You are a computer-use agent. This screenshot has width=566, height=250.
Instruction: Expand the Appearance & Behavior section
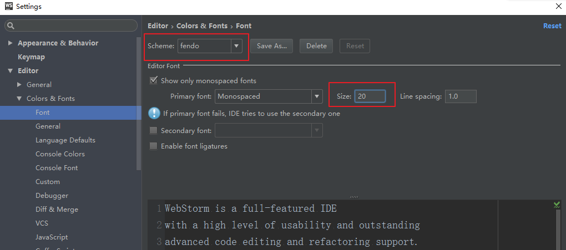(x=11, y=43)
